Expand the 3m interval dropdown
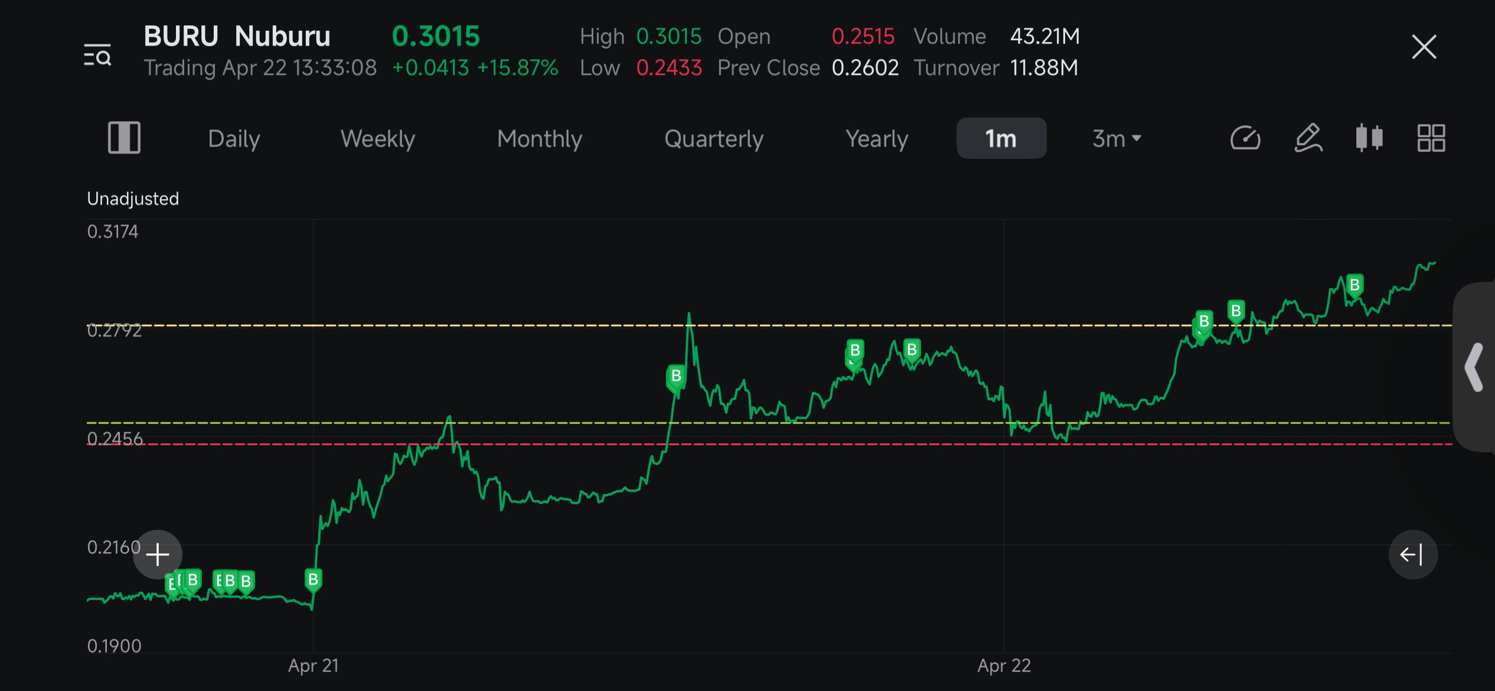 coord(1117,139)
